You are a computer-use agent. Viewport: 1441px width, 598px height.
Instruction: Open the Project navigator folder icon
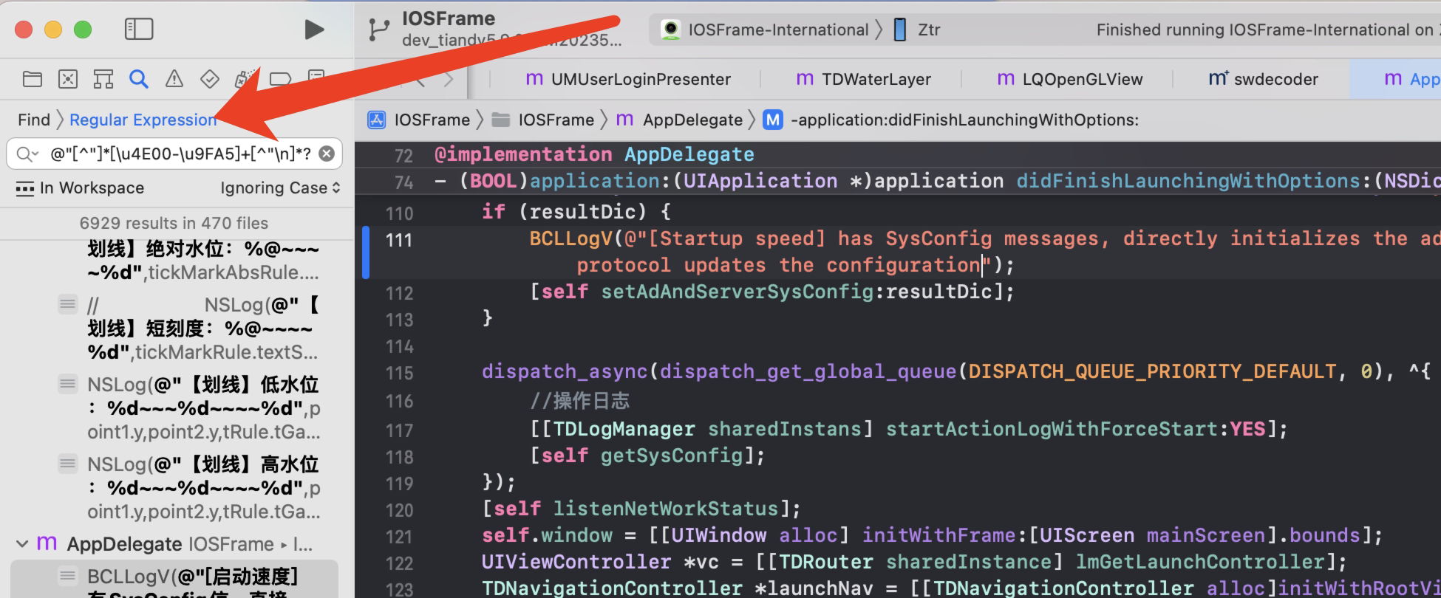pos(33,79)
